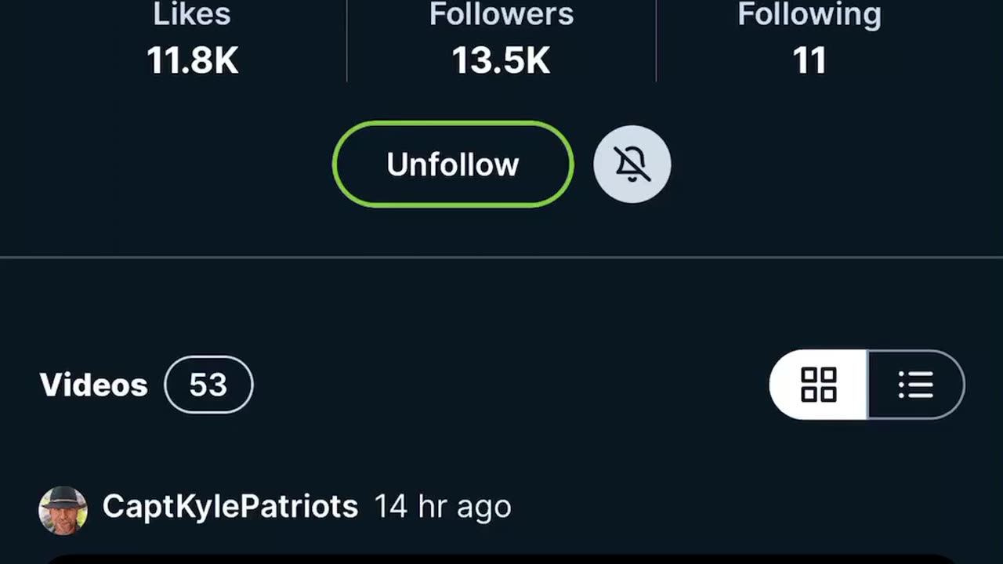Viewport: 1003px width, 564px height.
Task: Open the CaptKylePatriots username link
Action: coord(230,507)
